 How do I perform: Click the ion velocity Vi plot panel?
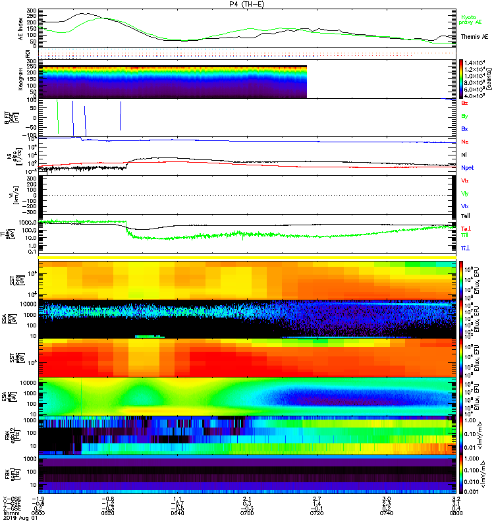point(247,195)
